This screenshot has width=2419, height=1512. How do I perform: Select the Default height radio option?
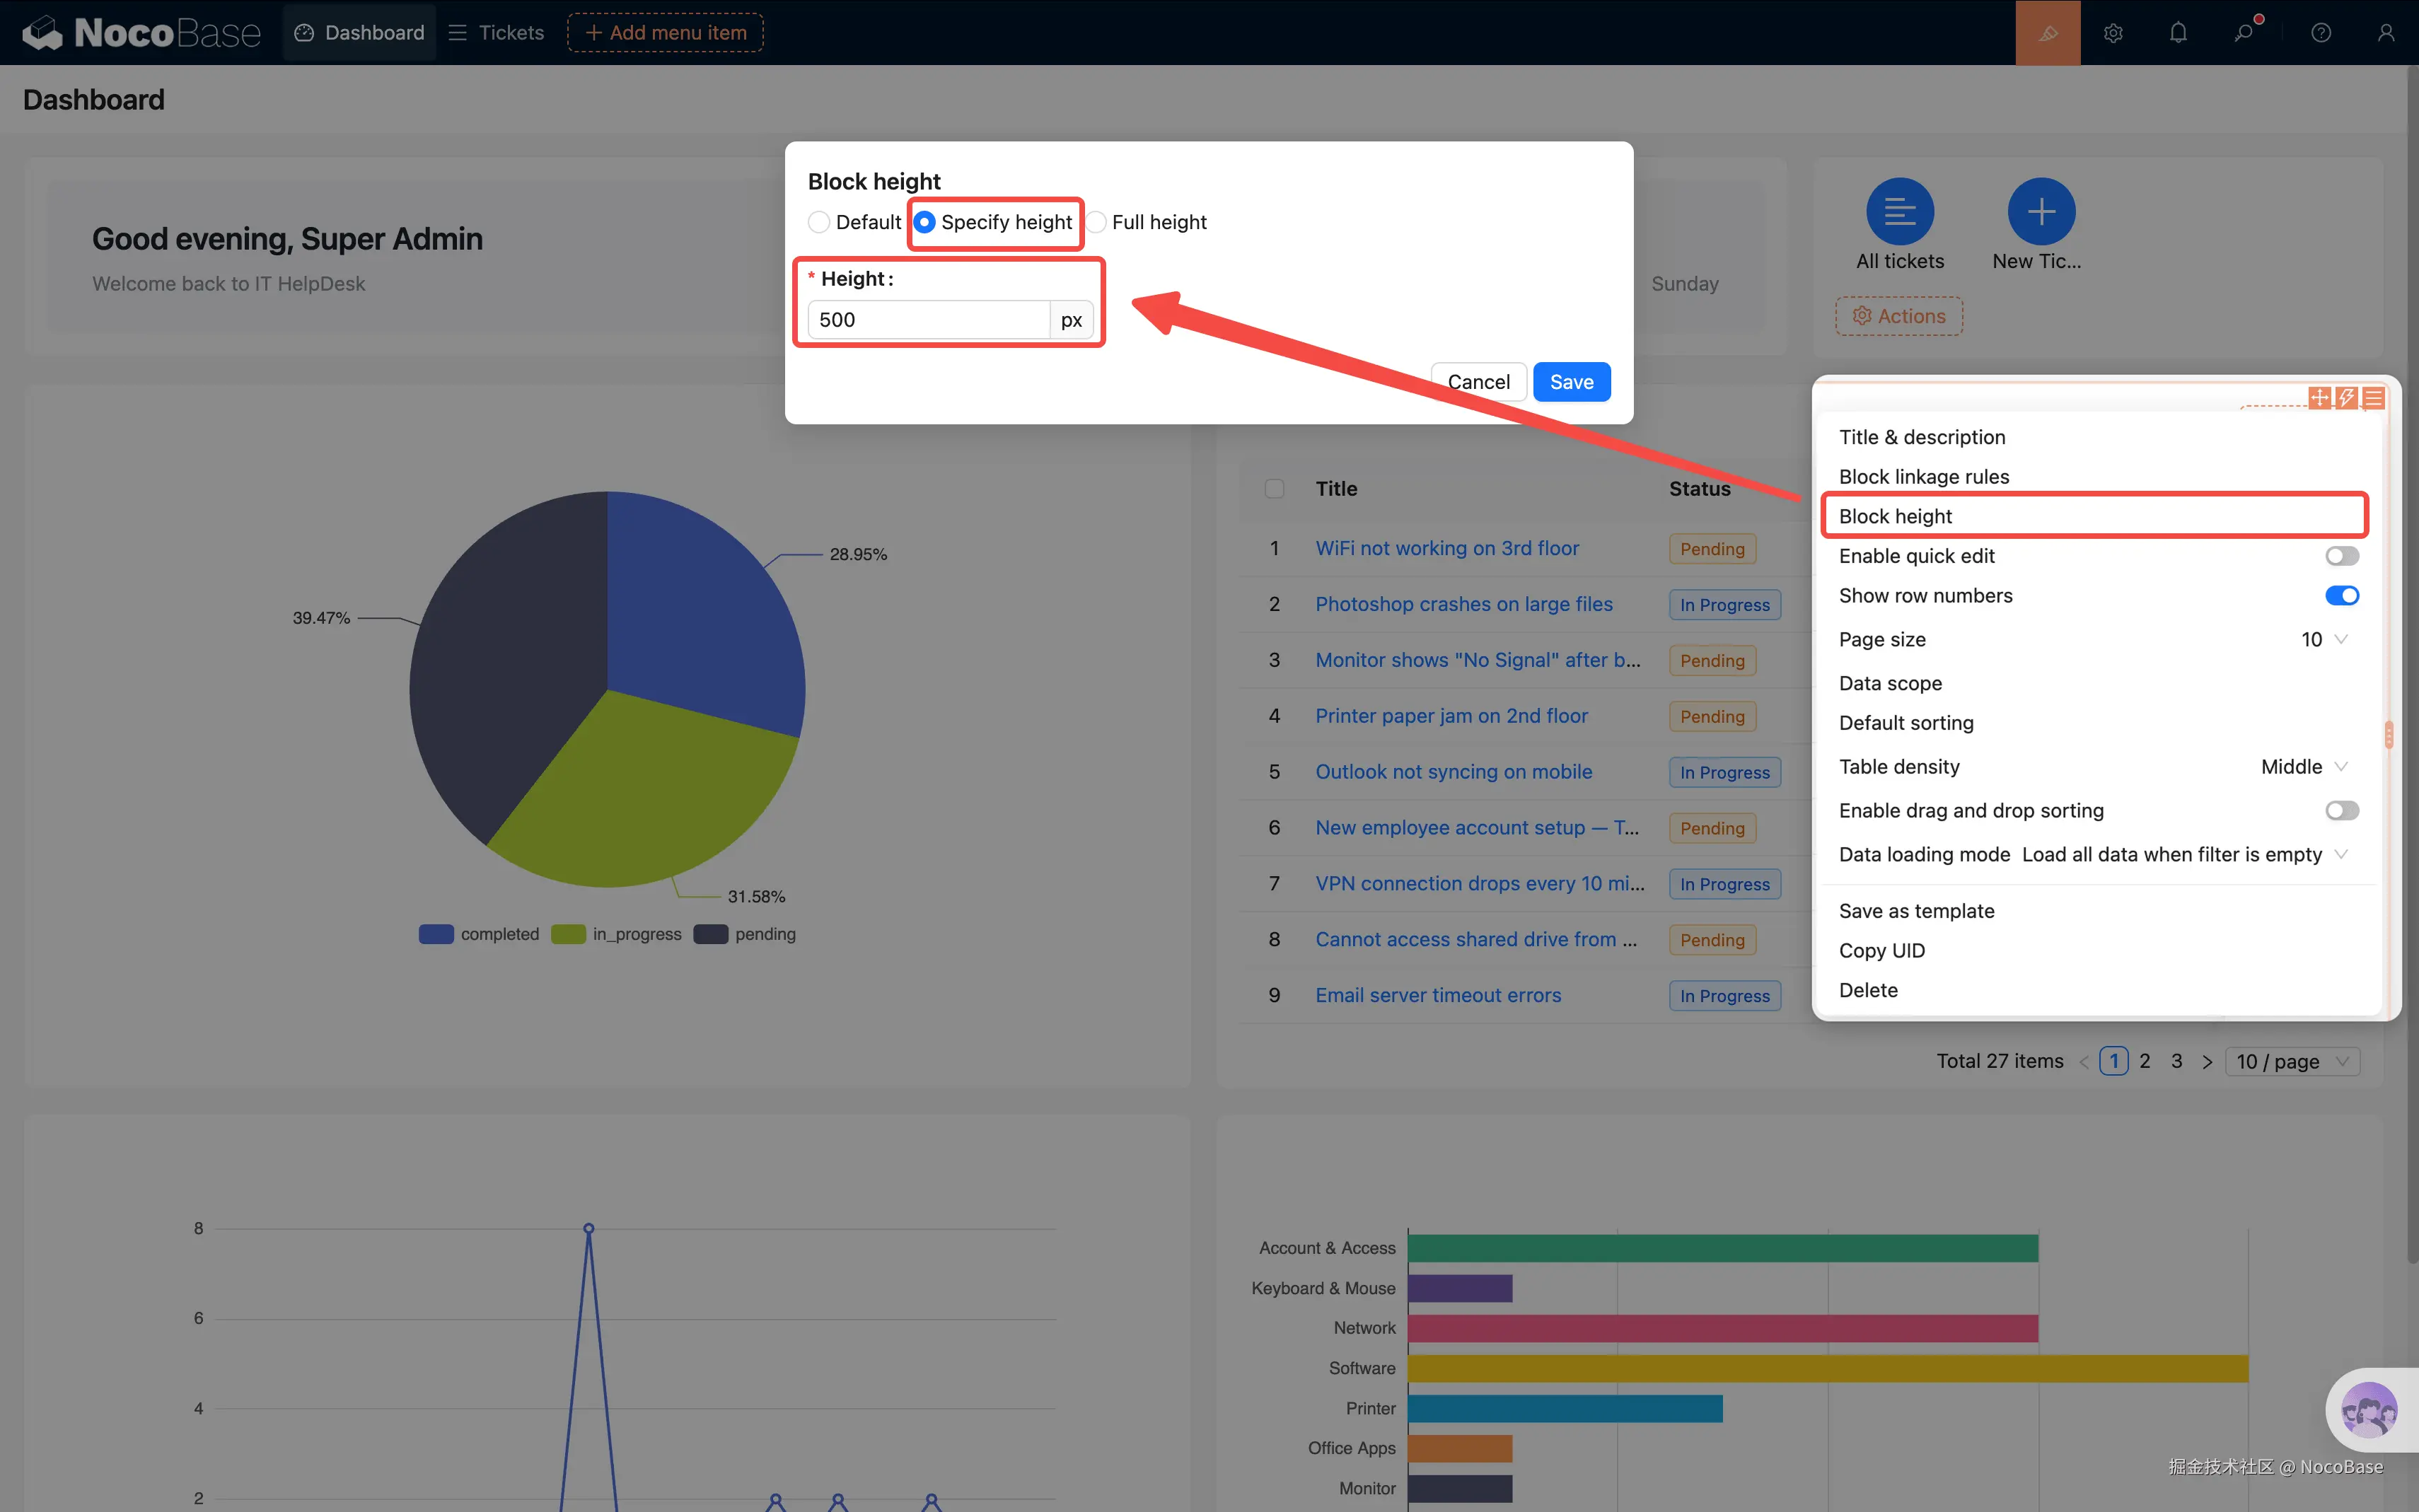[819, 222]
